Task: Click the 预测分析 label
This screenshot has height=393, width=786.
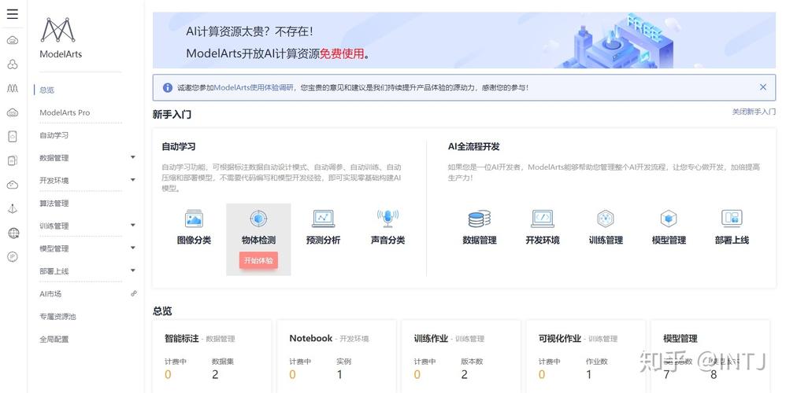Action: [x=324, y=240]
